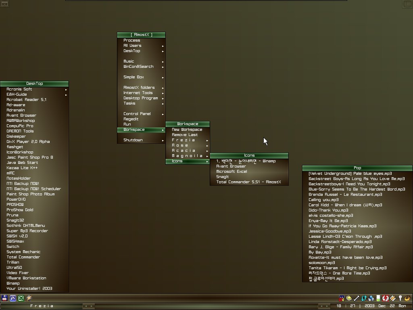Select Process in the AlmostX menu
This screenshot has width=413, height=310.
click(x=132, y=40)
